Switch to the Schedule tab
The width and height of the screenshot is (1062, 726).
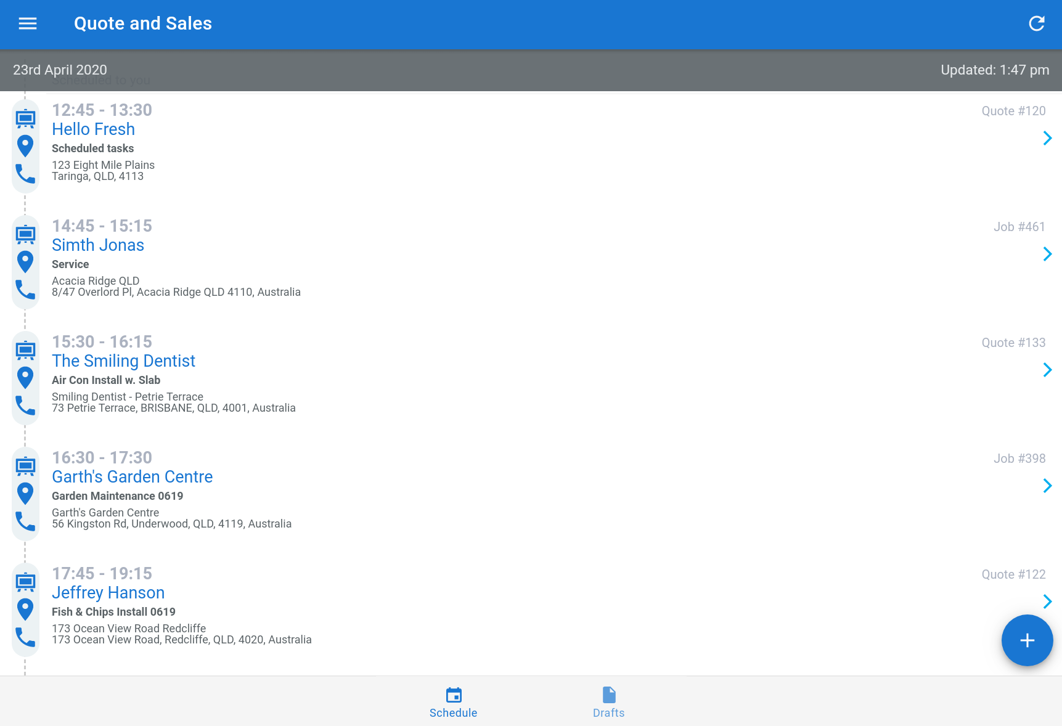click(453, 703)
